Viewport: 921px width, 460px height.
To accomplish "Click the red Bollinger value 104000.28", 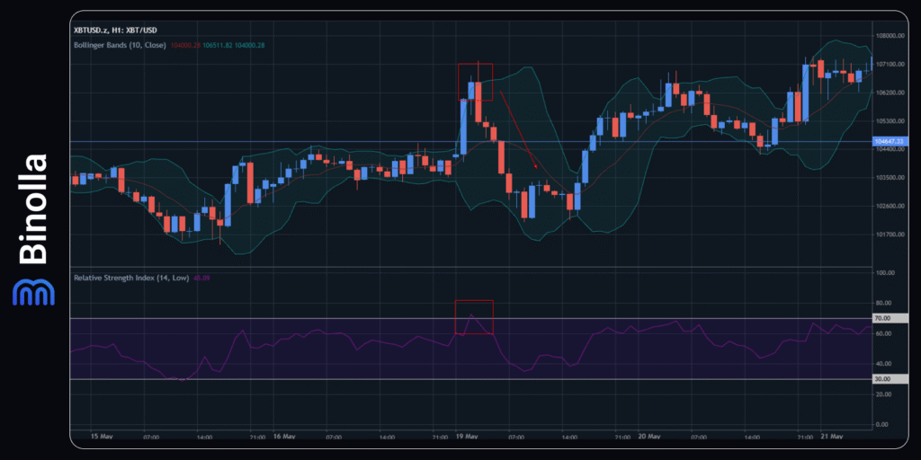I will 186,45.
